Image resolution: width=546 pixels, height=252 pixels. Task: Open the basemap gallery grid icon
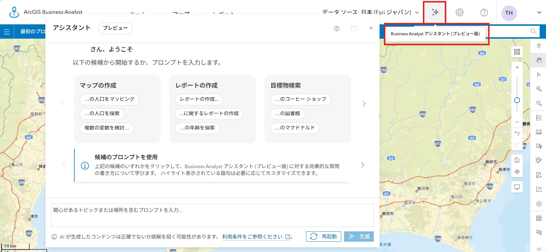click(517, 52)
